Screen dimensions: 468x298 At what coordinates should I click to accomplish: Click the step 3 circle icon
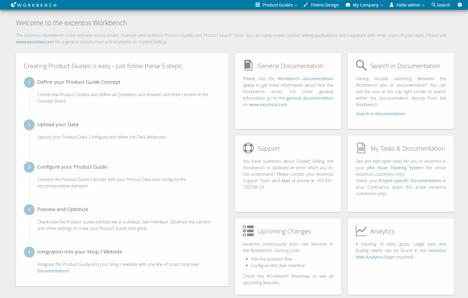29,167
